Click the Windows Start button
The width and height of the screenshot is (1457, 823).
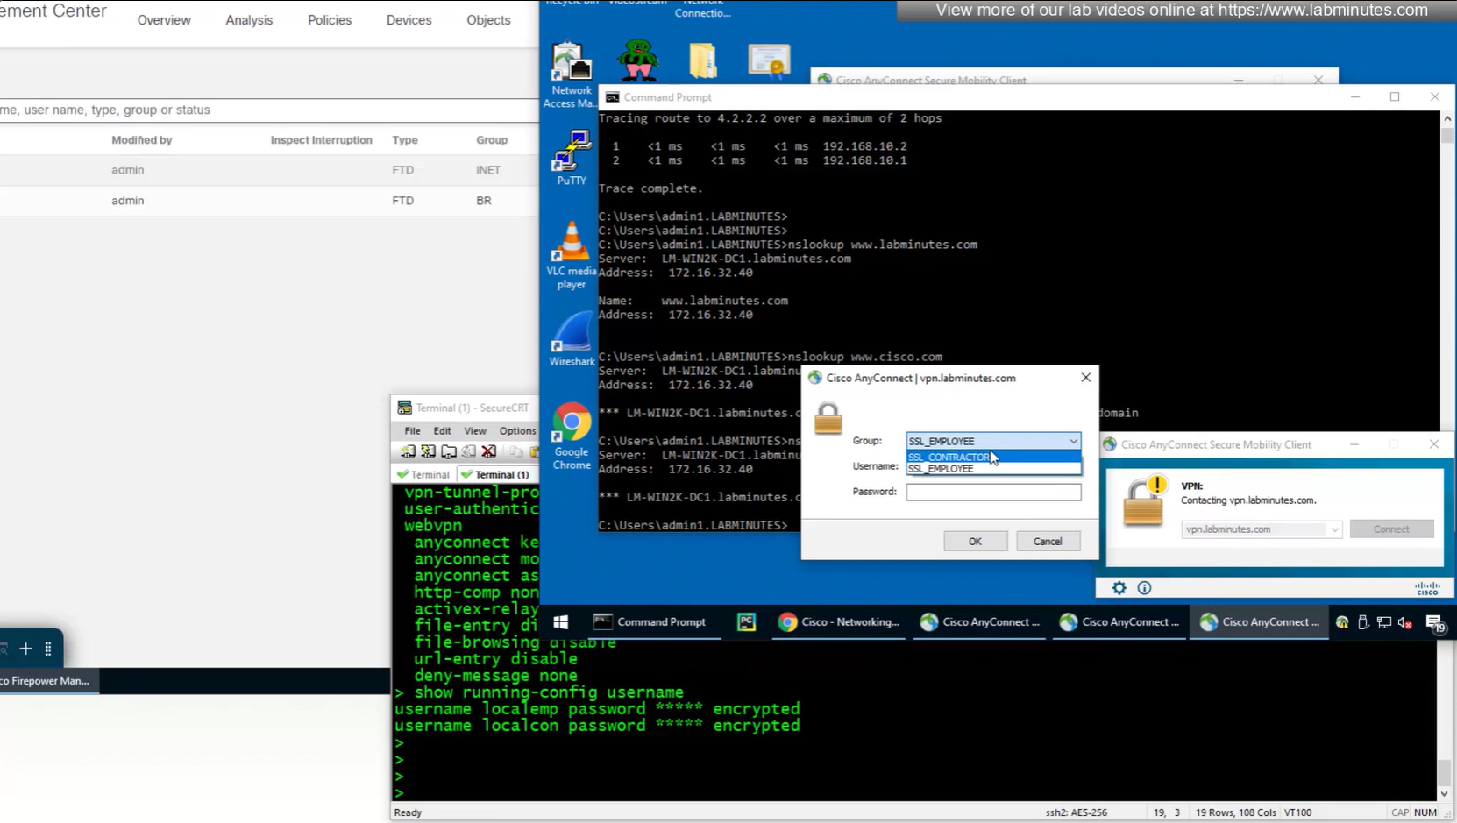tap(561, 622)
